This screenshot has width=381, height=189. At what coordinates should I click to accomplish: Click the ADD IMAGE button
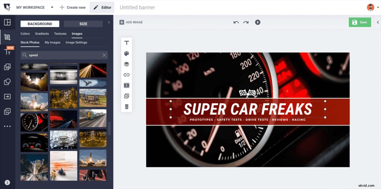131,22
